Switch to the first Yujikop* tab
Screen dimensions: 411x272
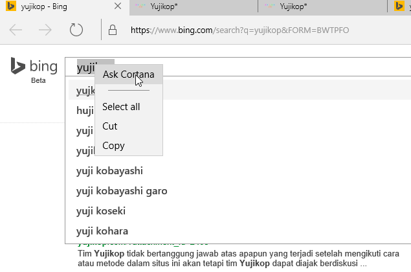[194, 6]
